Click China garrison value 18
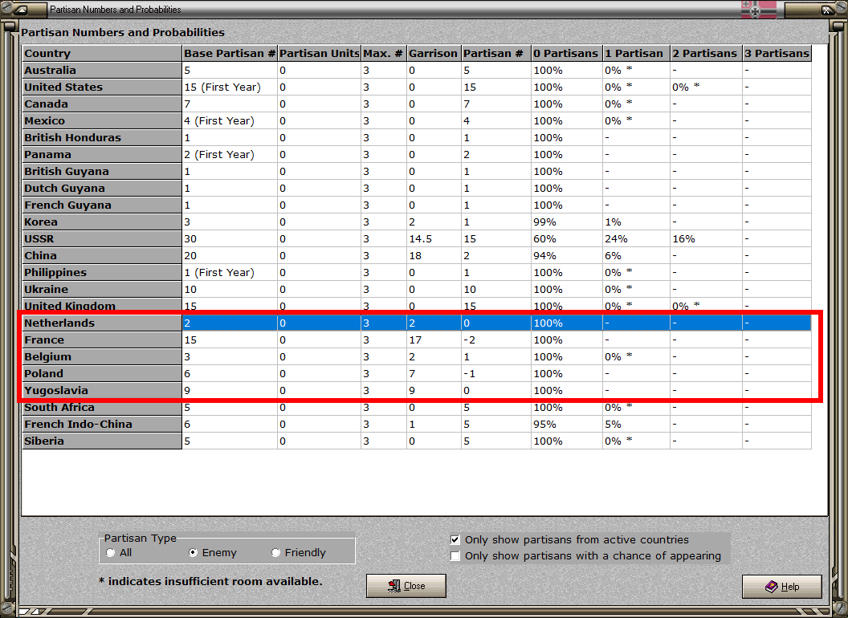The image size is (848, 618). click(x=415, y=256)
